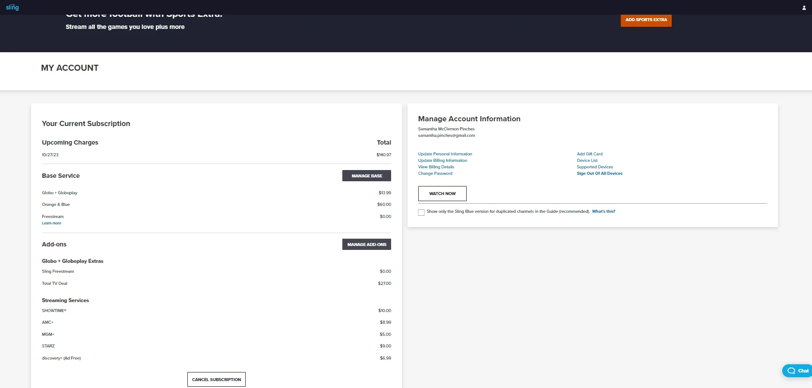Click the Add Sports Extra button
Screen dimensions: 812x388
tap(646, 20)
